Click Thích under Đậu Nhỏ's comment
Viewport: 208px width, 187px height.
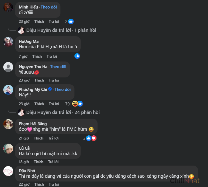pos(39,184)
